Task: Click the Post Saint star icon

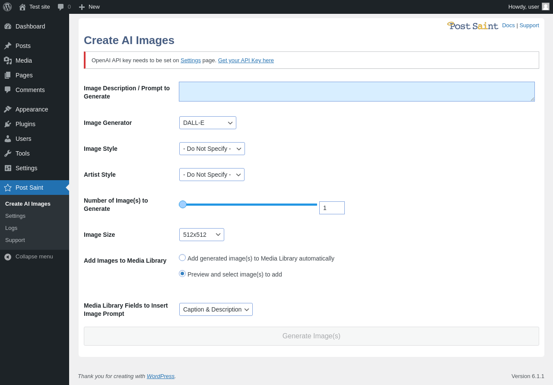Action: (x=8, y=188)
